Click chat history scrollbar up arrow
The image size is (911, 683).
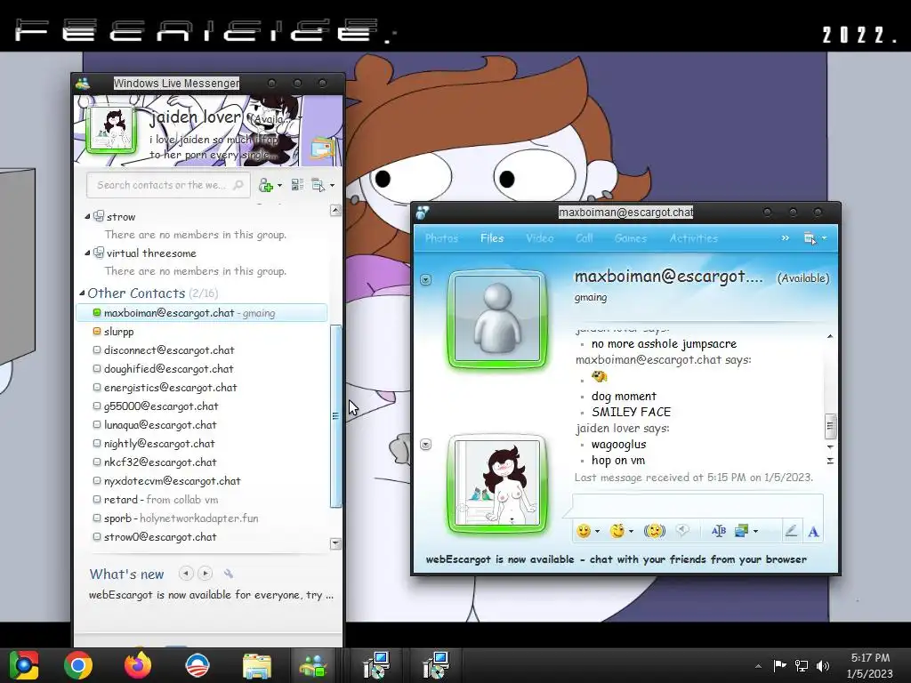coord(830,336)
